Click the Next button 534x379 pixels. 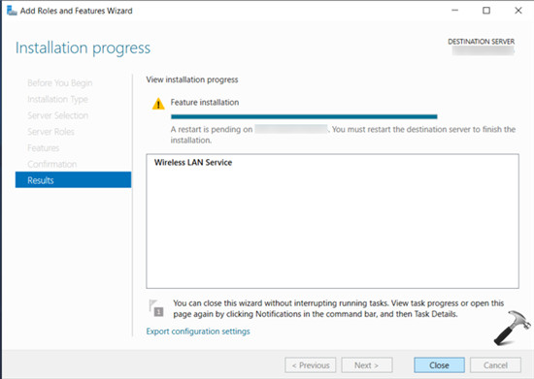367,365
